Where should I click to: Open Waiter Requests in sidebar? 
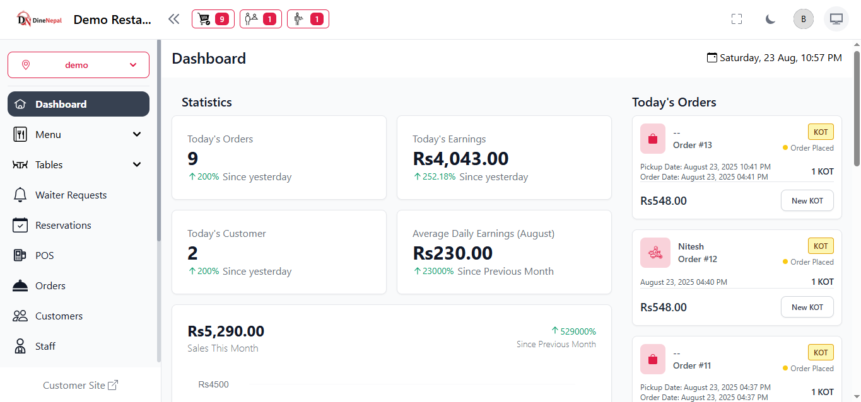(71, 195)
